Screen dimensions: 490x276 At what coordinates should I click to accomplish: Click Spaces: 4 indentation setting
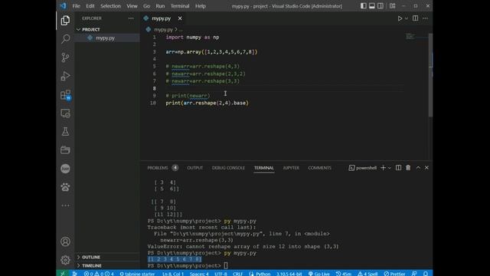point(199,274)
